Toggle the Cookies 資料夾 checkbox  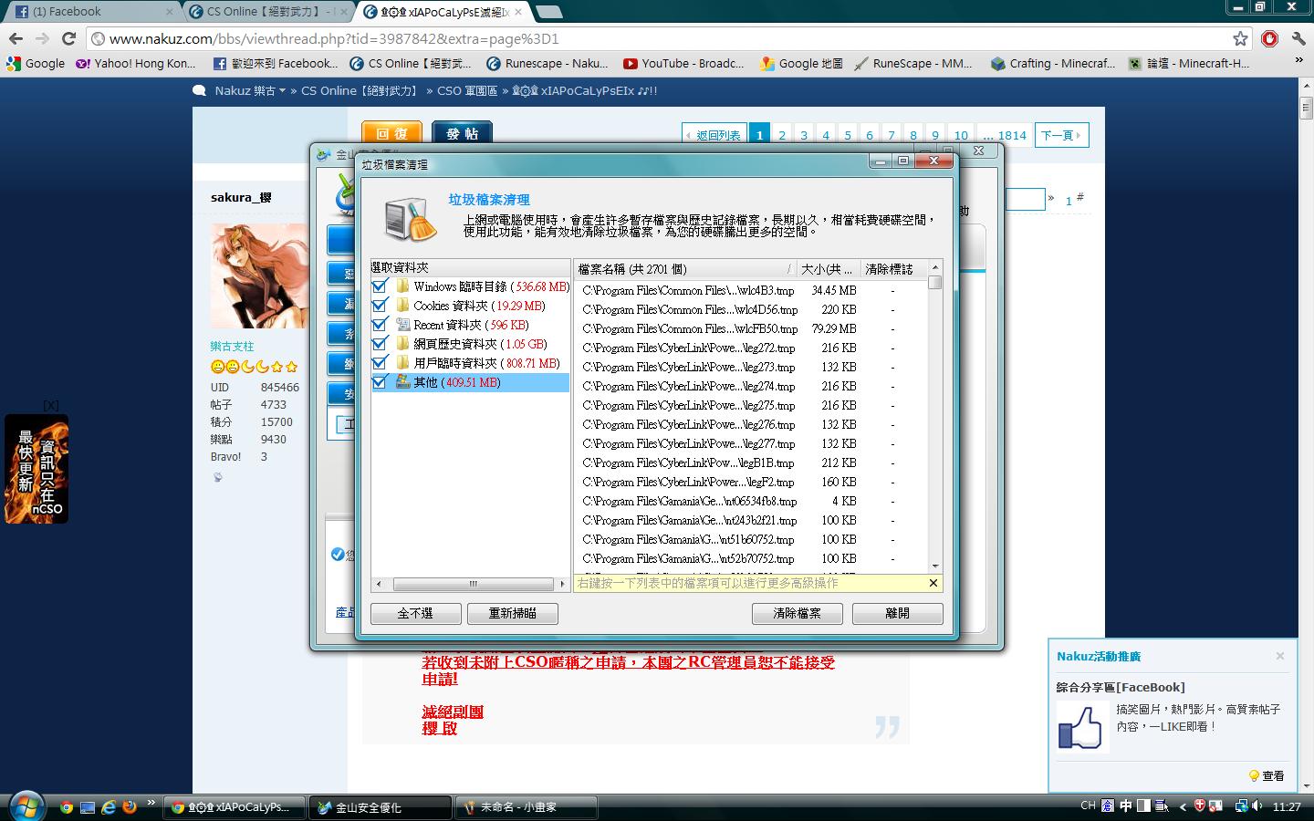click(380, 306)
